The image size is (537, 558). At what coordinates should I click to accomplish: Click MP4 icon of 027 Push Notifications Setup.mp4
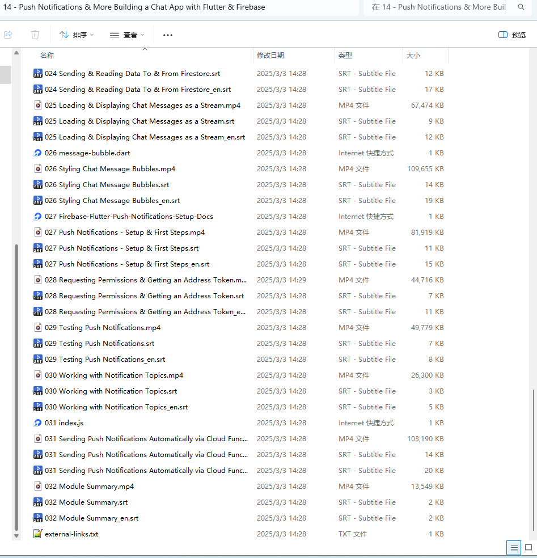pyautogui.click(x=38, y=232)
